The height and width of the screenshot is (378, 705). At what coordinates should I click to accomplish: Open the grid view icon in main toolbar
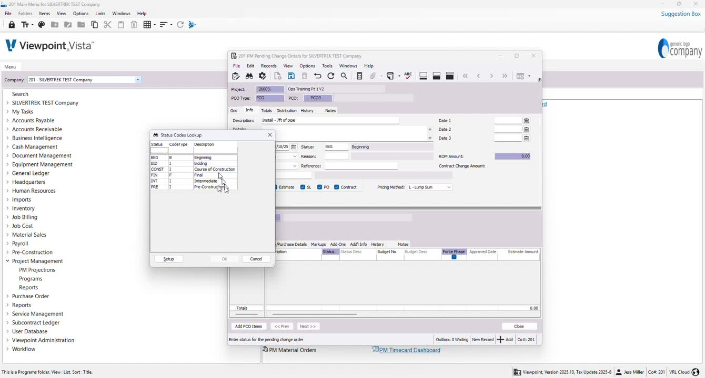[x=149, y=25]
